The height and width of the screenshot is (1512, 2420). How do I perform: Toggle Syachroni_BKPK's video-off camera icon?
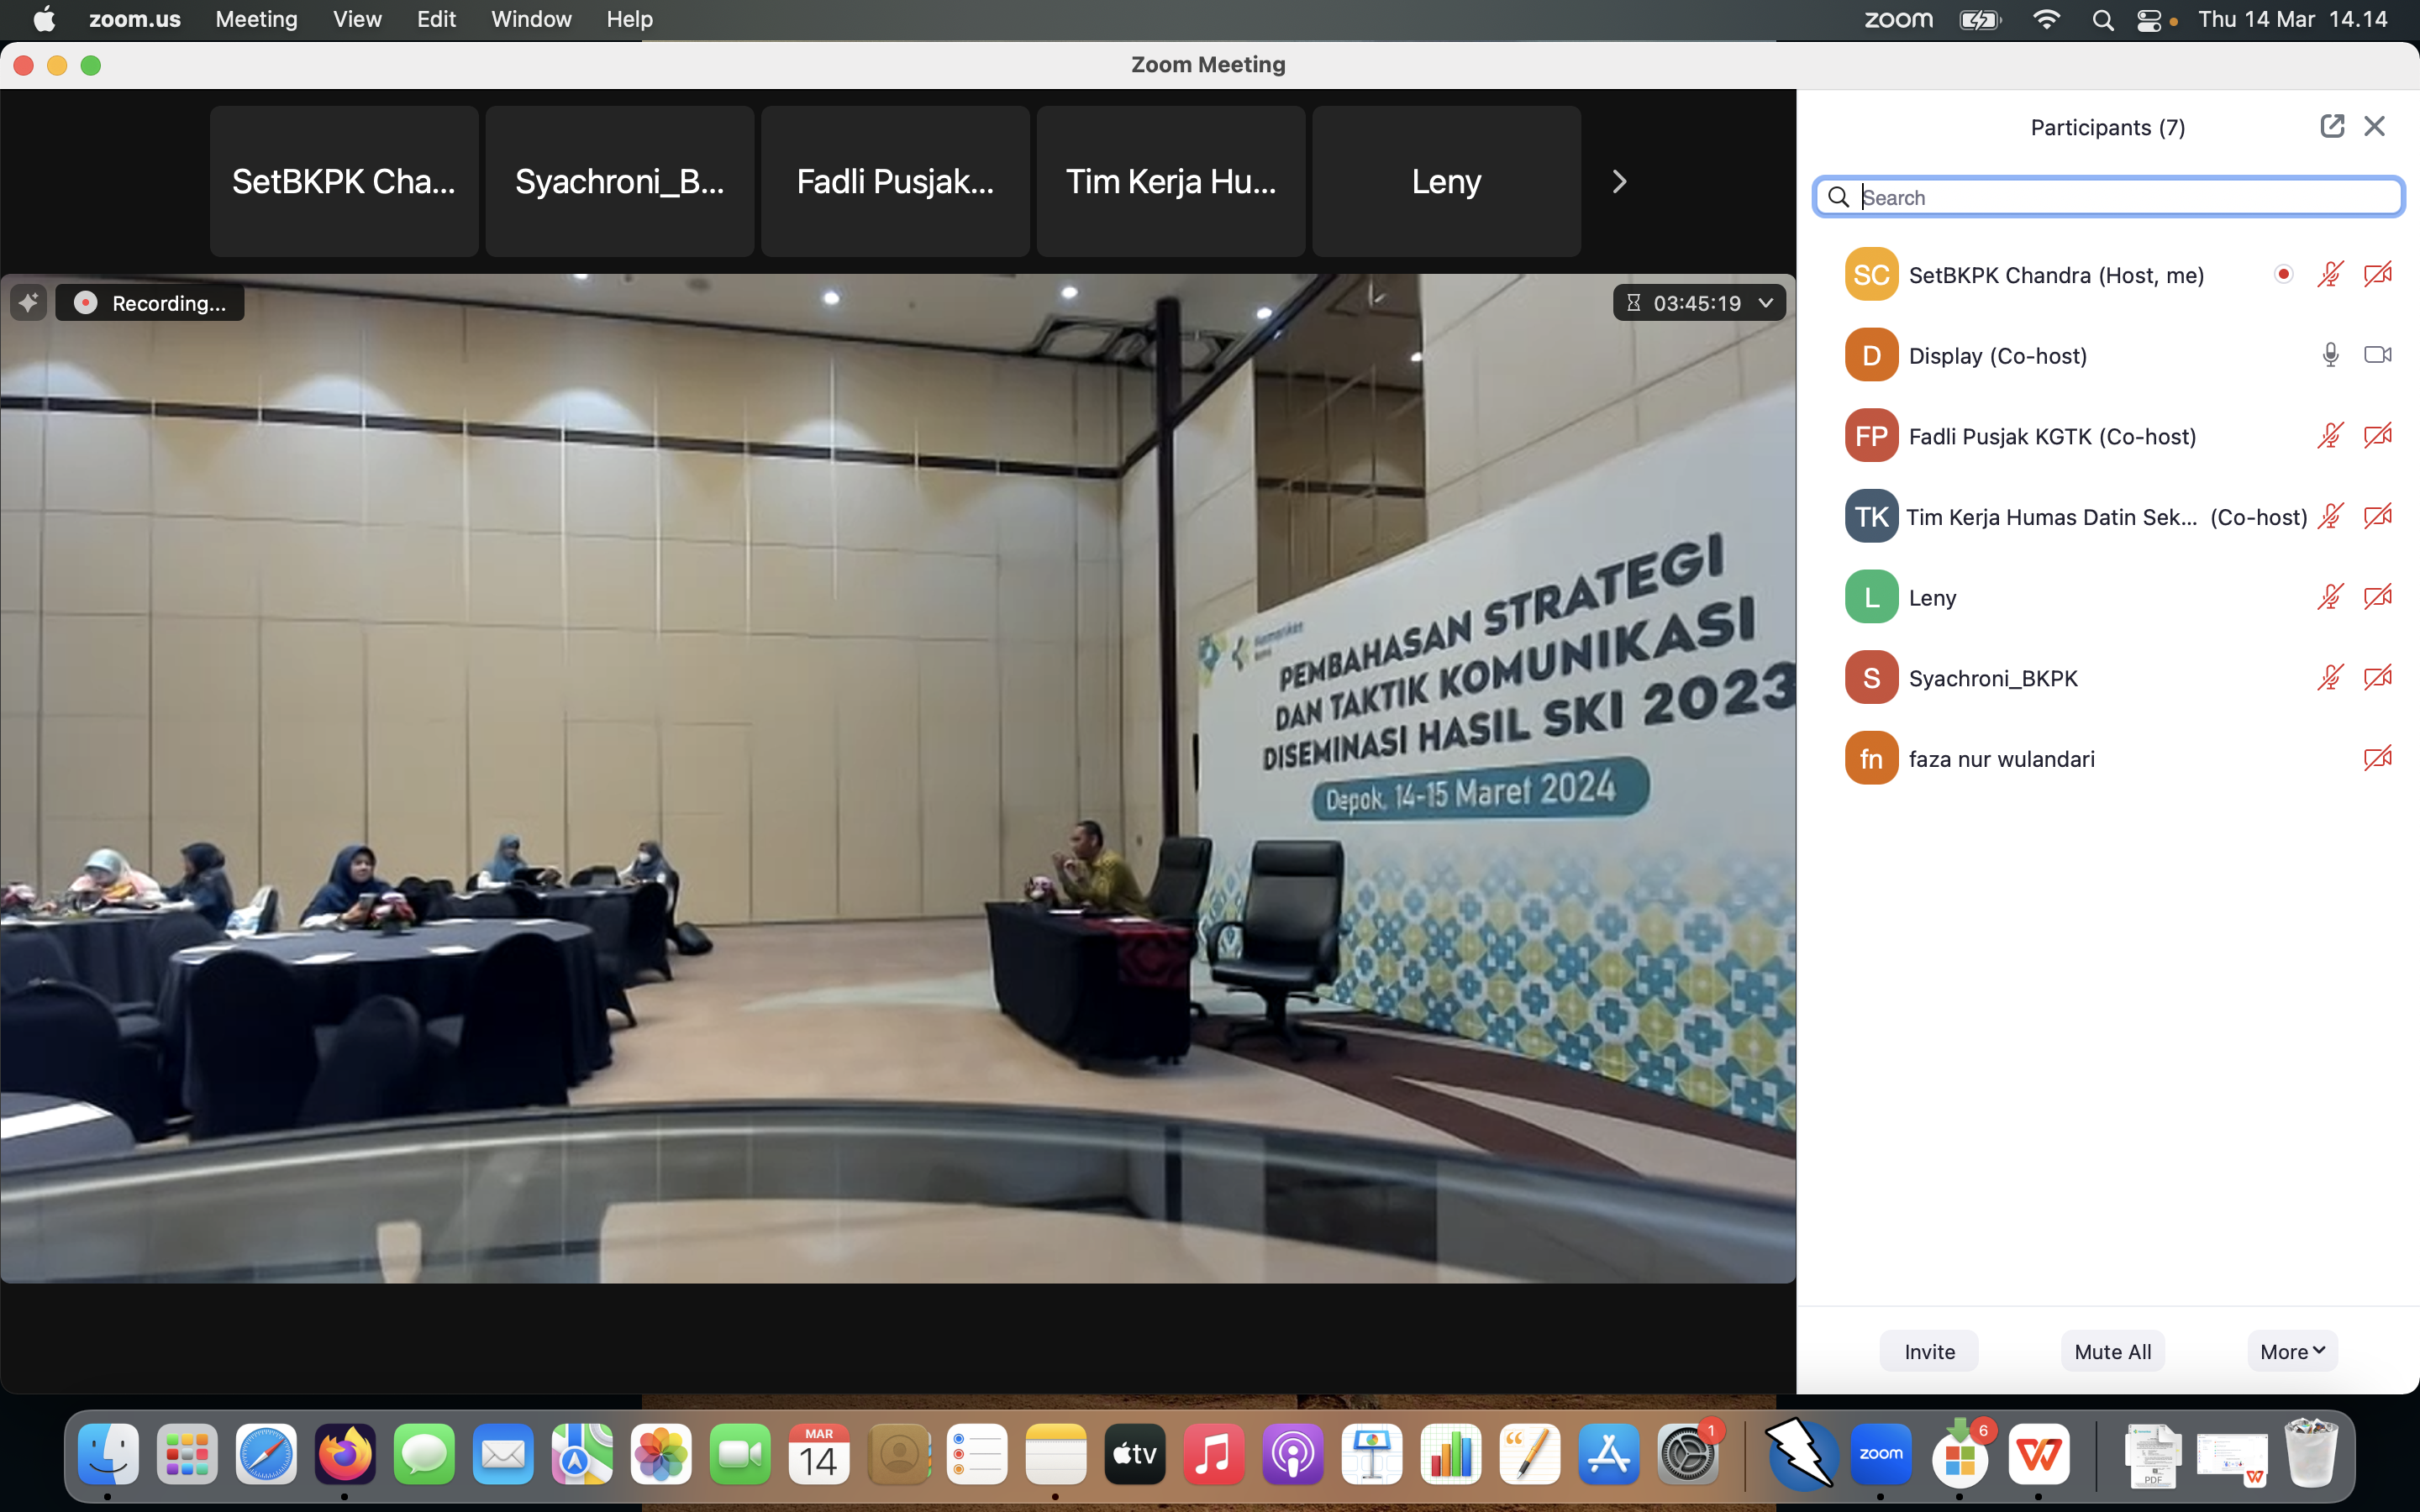(2377, 678)
